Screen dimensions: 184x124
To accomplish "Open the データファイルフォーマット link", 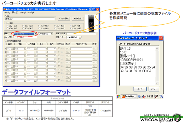I will pyautogui.click(x=36, y=92).
